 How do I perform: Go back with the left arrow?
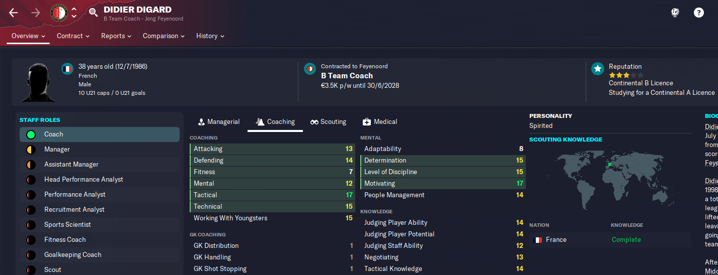14,13
